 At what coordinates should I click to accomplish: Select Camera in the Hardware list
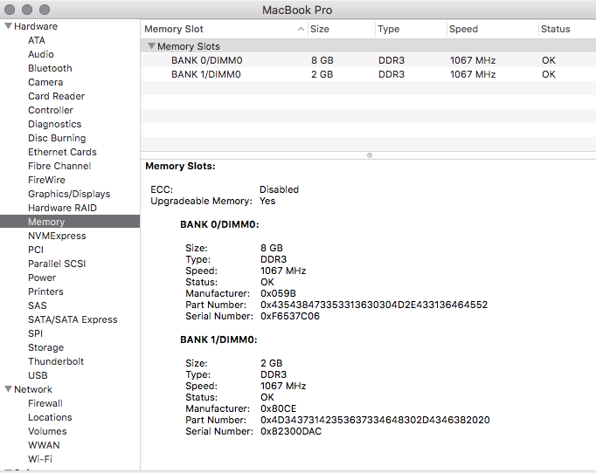(x=45, y=82)
